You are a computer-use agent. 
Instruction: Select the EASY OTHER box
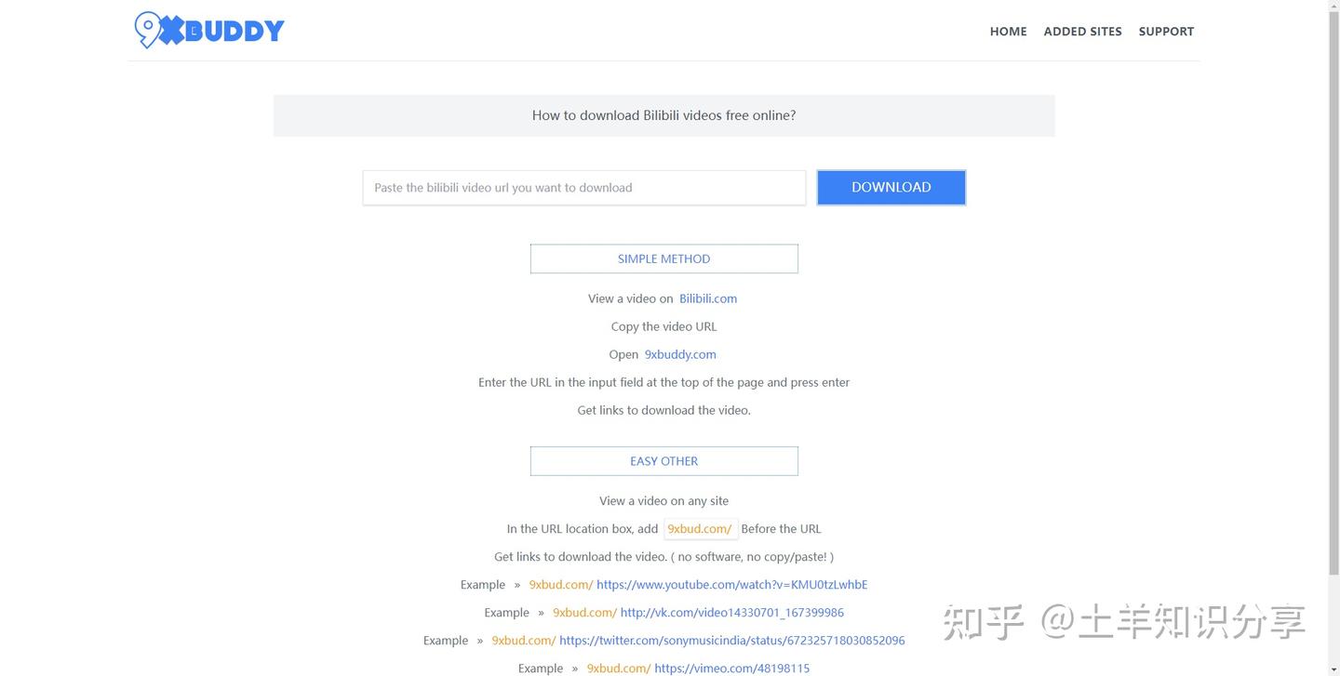point(664,461)
